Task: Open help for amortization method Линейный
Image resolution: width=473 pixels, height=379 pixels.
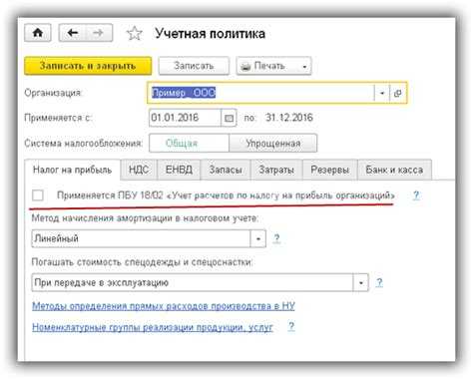Action: pyautogui.click(x=276, y=238)
